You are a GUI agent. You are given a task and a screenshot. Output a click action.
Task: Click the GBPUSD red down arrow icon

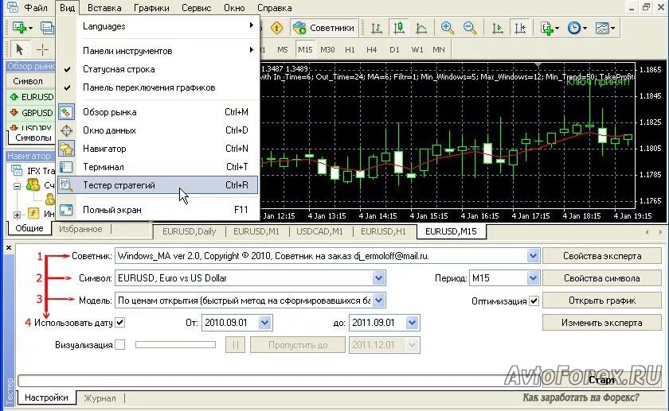[x=14, y=112]
